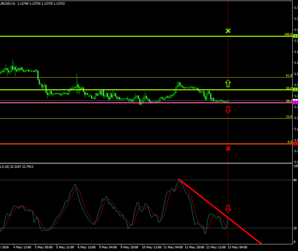Click the red dotted vertical line in price chart
Viewport: 298px width, 251px height.
tap(228, 56)
